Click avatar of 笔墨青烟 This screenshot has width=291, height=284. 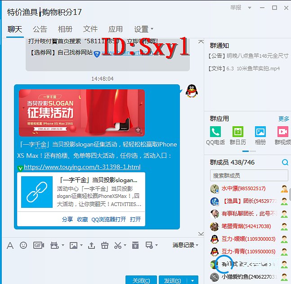click(x=215, y=227)
